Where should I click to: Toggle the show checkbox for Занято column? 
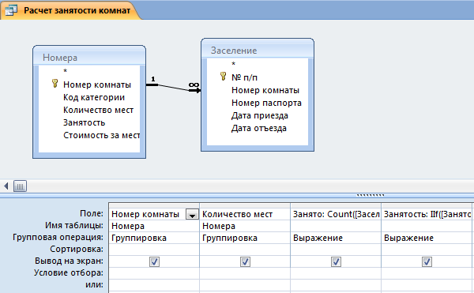tap(336, 261)
